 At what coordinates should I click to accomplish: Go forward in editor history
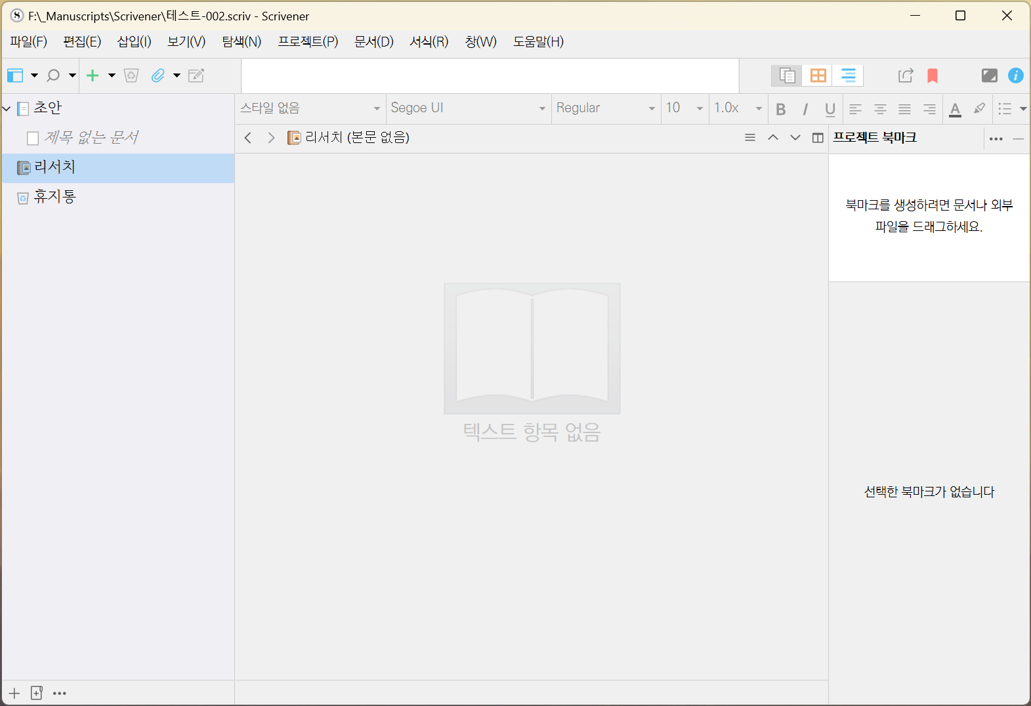click(x=271, y=138)
